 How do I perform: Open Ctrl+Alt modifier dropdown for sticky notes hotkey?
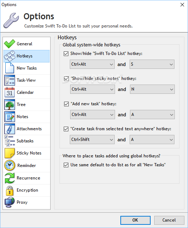(x=93, y=89)
